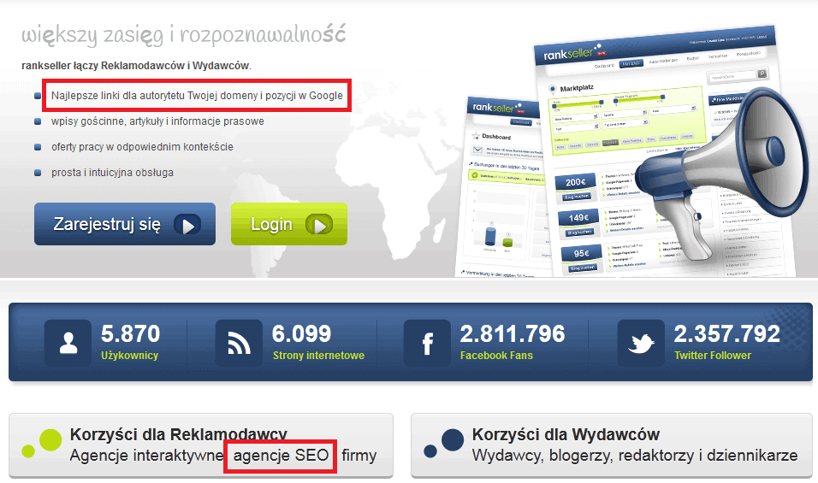Click the 2.811.796 Facebook fans count
The image size is (818, 483).
(513, 333)
